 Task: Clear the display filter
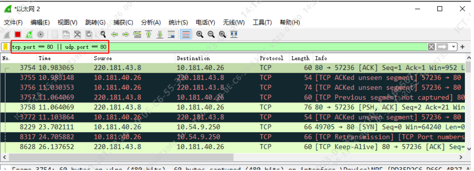431,47
